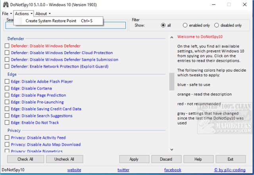The image size is (254, 175).
Task: Open the Actions menu
Action: 24,14
